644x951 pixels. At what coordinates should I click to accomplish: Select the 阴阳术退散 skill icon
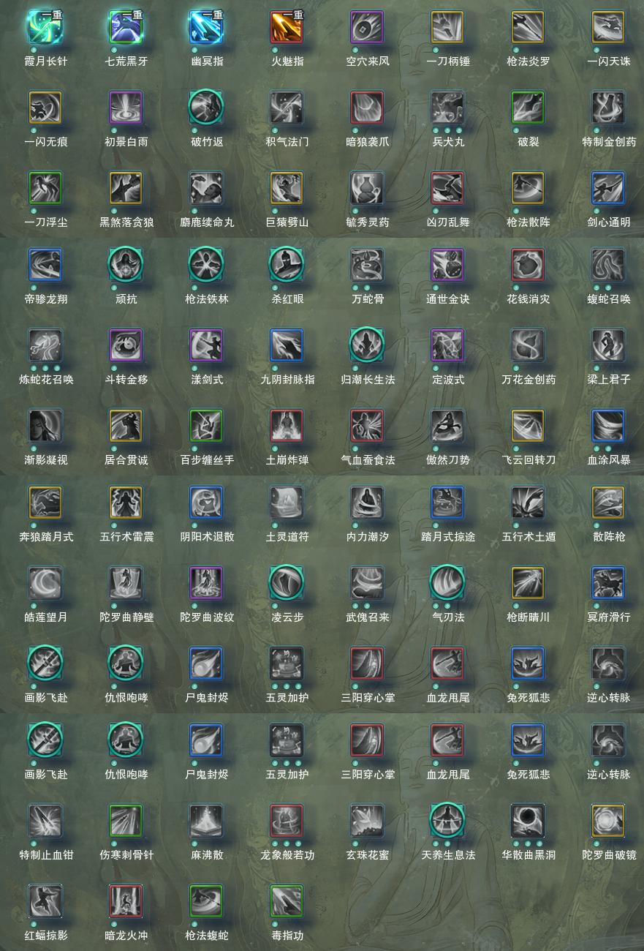click(206, 503)
